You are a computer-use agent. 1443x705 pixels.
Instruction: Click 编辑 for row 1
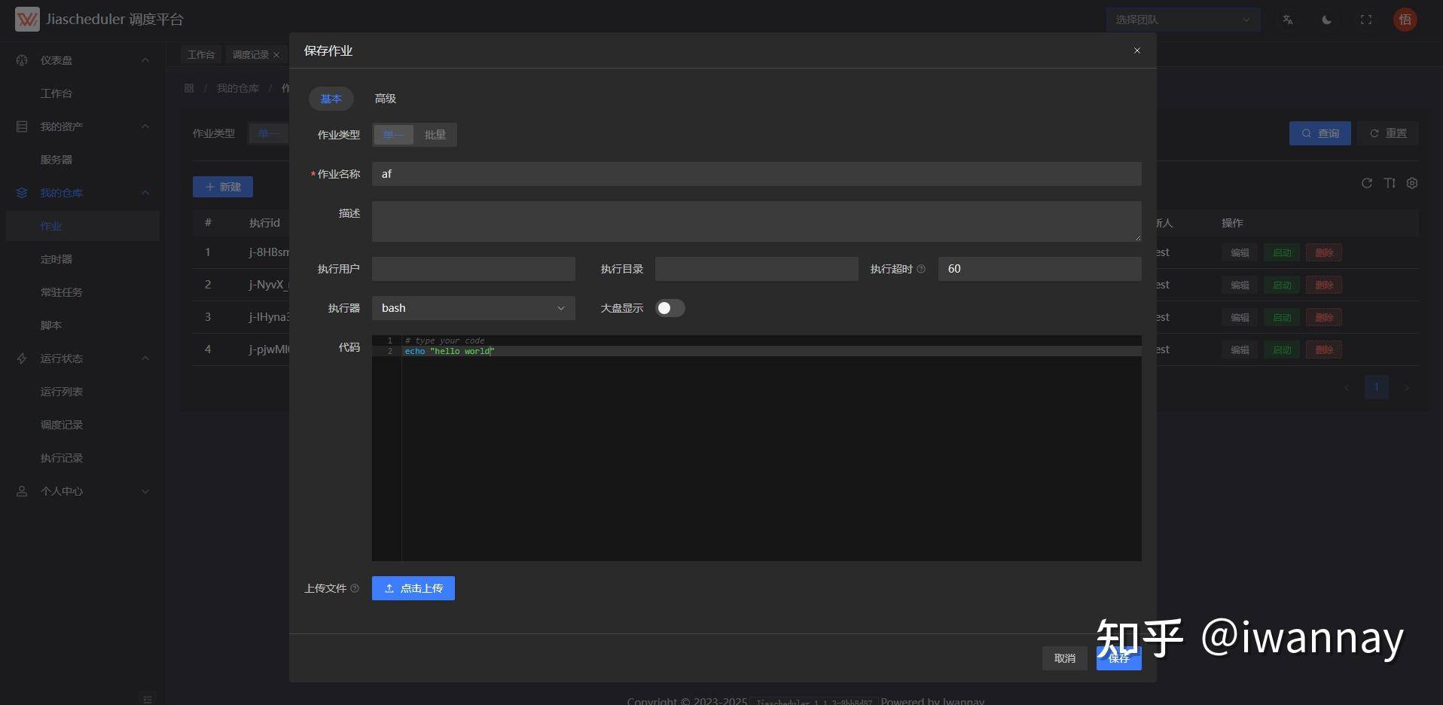pos(1240,253)
